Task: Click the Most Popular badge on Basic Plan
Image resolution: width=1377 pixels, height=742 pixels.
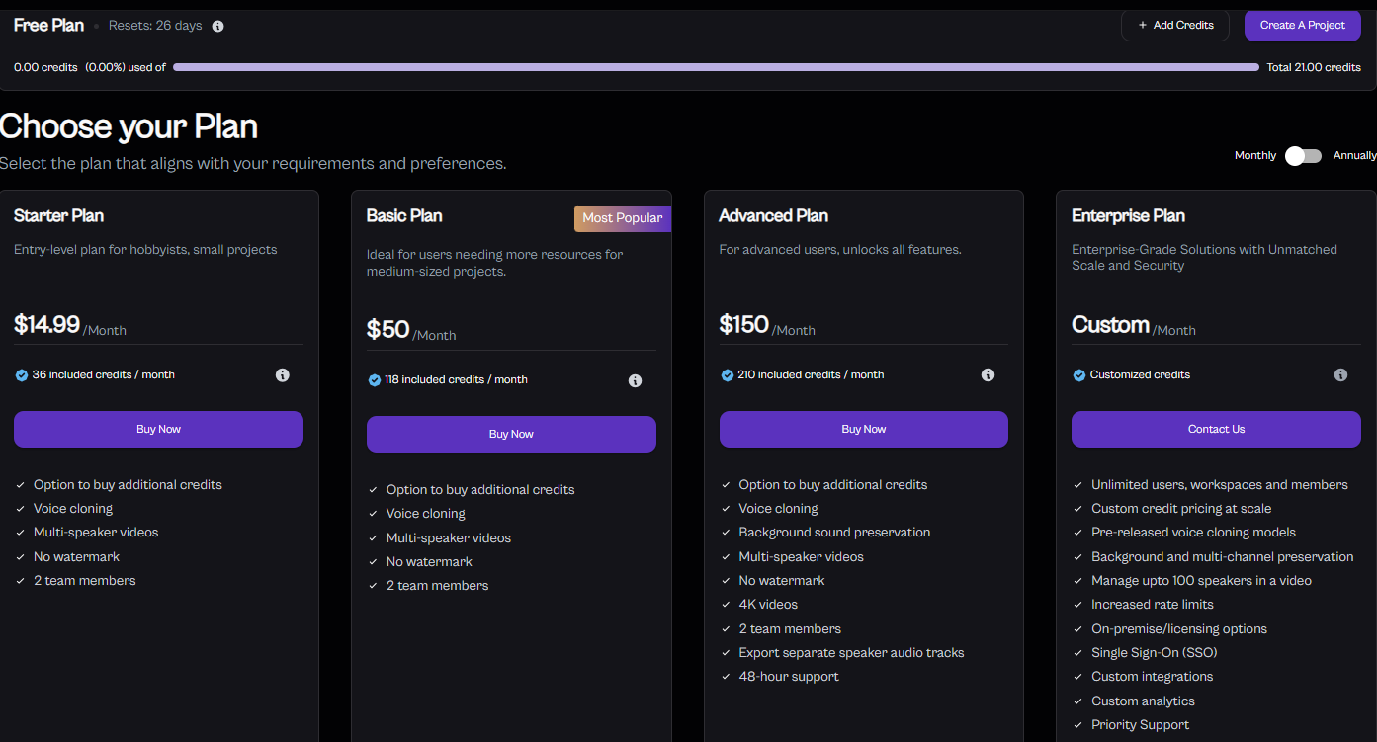Action: click(622, 218)
